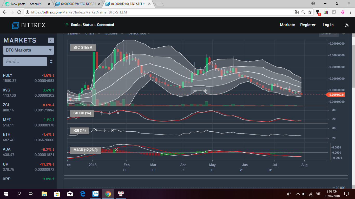Viewport: 355px width, 199px height.
Task: Toggle the light/dark theme sun icon
Action: [x=347, y=25]
